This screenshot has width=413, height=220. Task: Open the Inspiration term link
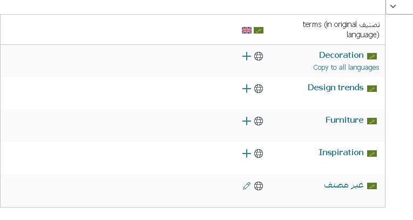341,152
